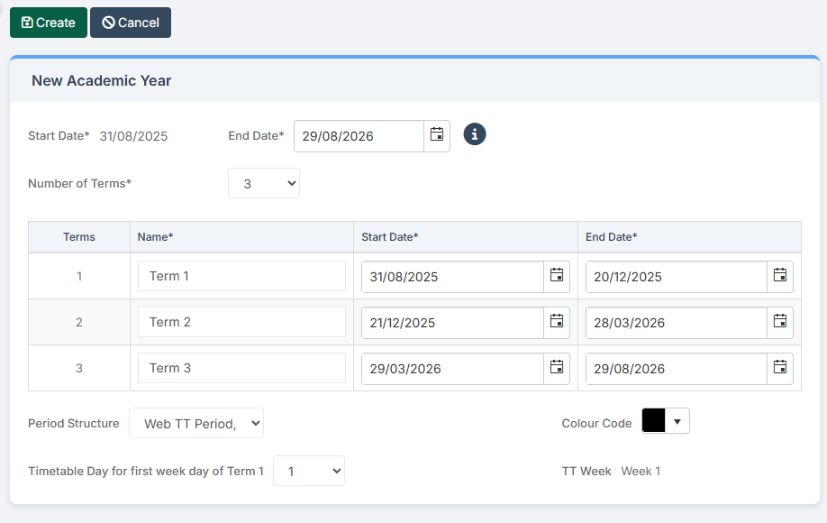Open the Period Structure dropdown
The width and height of the screenshot is (827, 523).
pyautogui.click(x=195, y=423)
